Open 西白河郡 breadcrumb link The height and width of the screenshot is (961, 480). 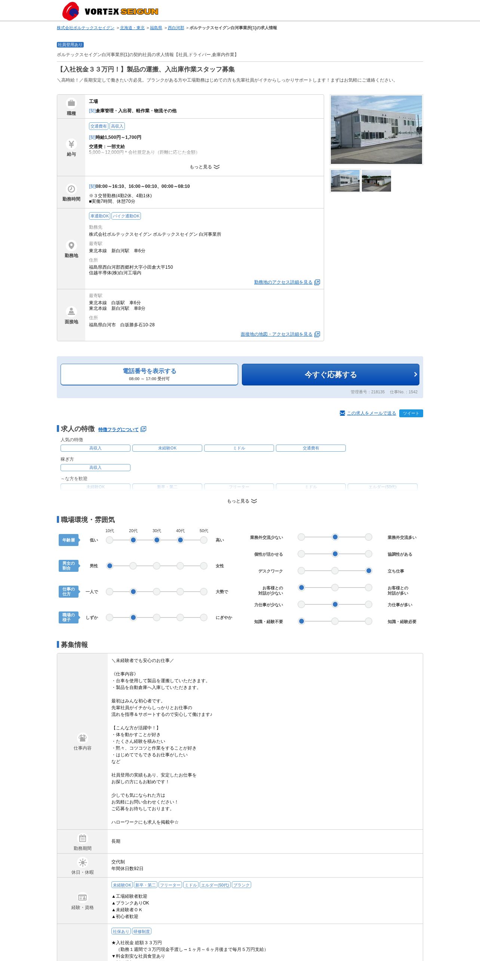click(x=176, y=28)
